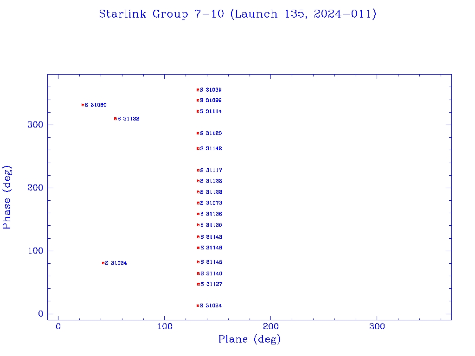Click the 100 tick on the Plane axis

point(165,326)
